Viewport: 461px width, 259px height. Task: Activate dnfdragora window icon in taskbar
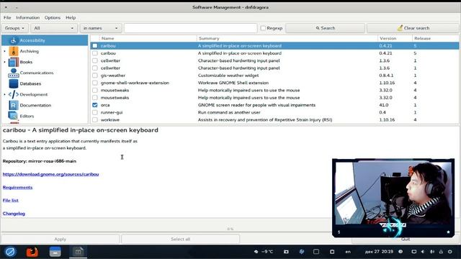[78, 252]
